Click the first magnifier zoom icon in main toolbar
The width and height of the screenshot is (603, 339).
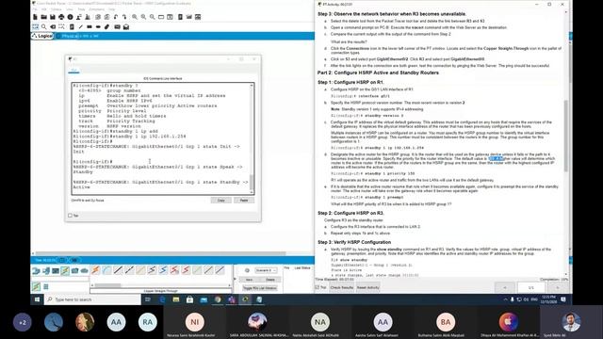point(135,17)
